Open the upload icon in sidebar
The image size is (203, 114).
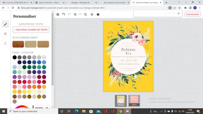point(5,43)
